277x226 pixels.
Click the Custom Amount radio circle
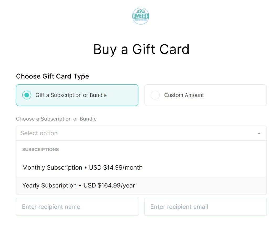tap(155, 95)
